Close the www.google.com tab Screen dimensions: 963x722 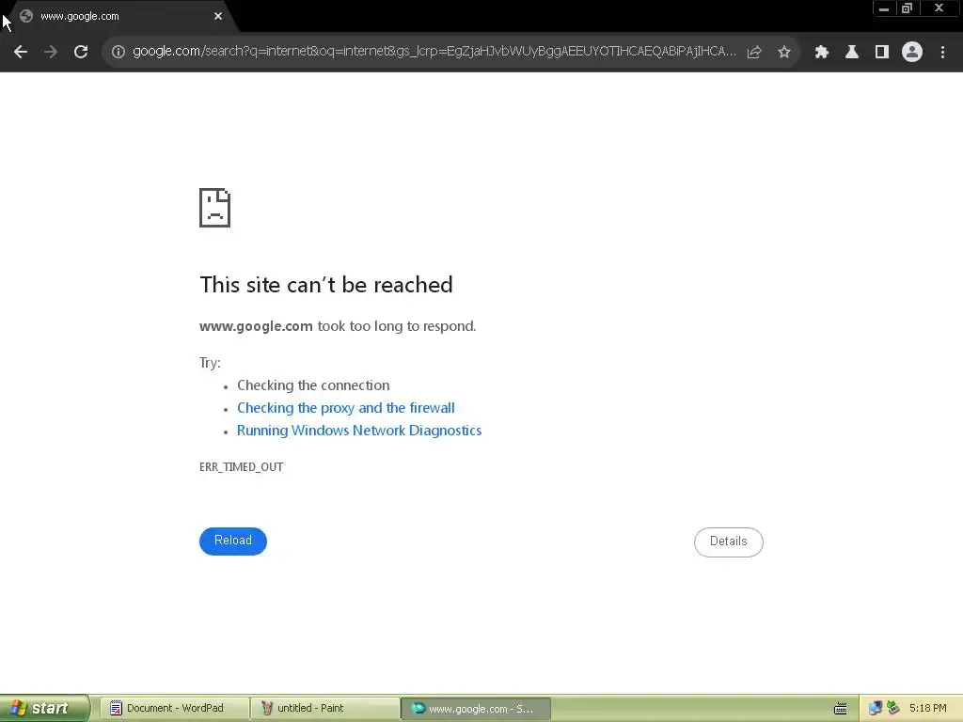(218, 17)
